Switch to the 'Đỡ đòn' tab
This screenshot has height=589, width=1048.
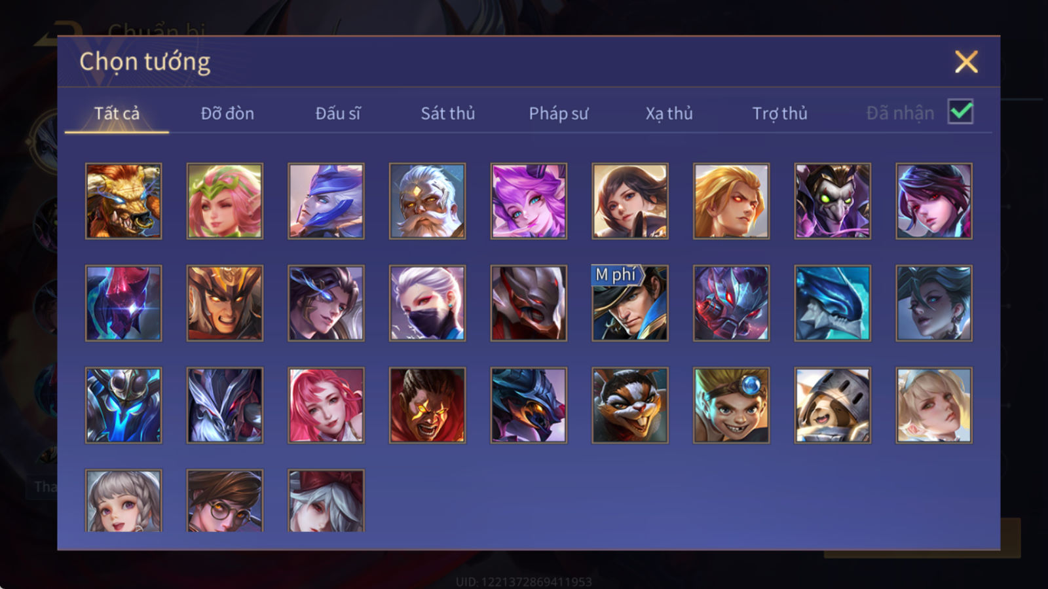[227, 113]
